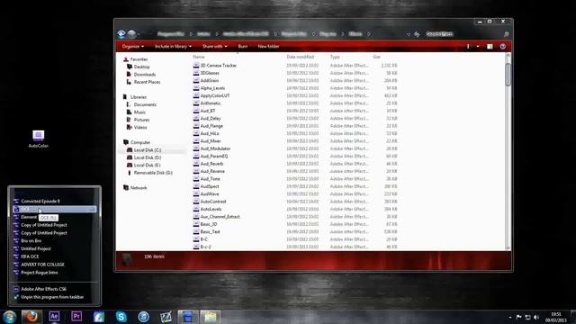Open Premiere Pro from the taskbar
576x324 pixels.
76,317
